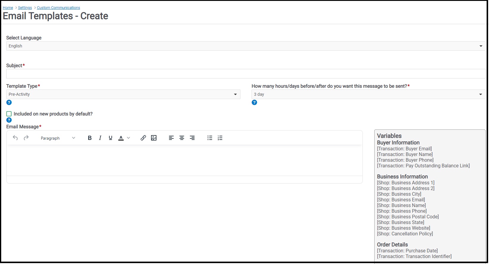Select the [Shop: Business State] variable
This screenshot has height=264, width=489.
pyautogui.click(x=401, y=222)
